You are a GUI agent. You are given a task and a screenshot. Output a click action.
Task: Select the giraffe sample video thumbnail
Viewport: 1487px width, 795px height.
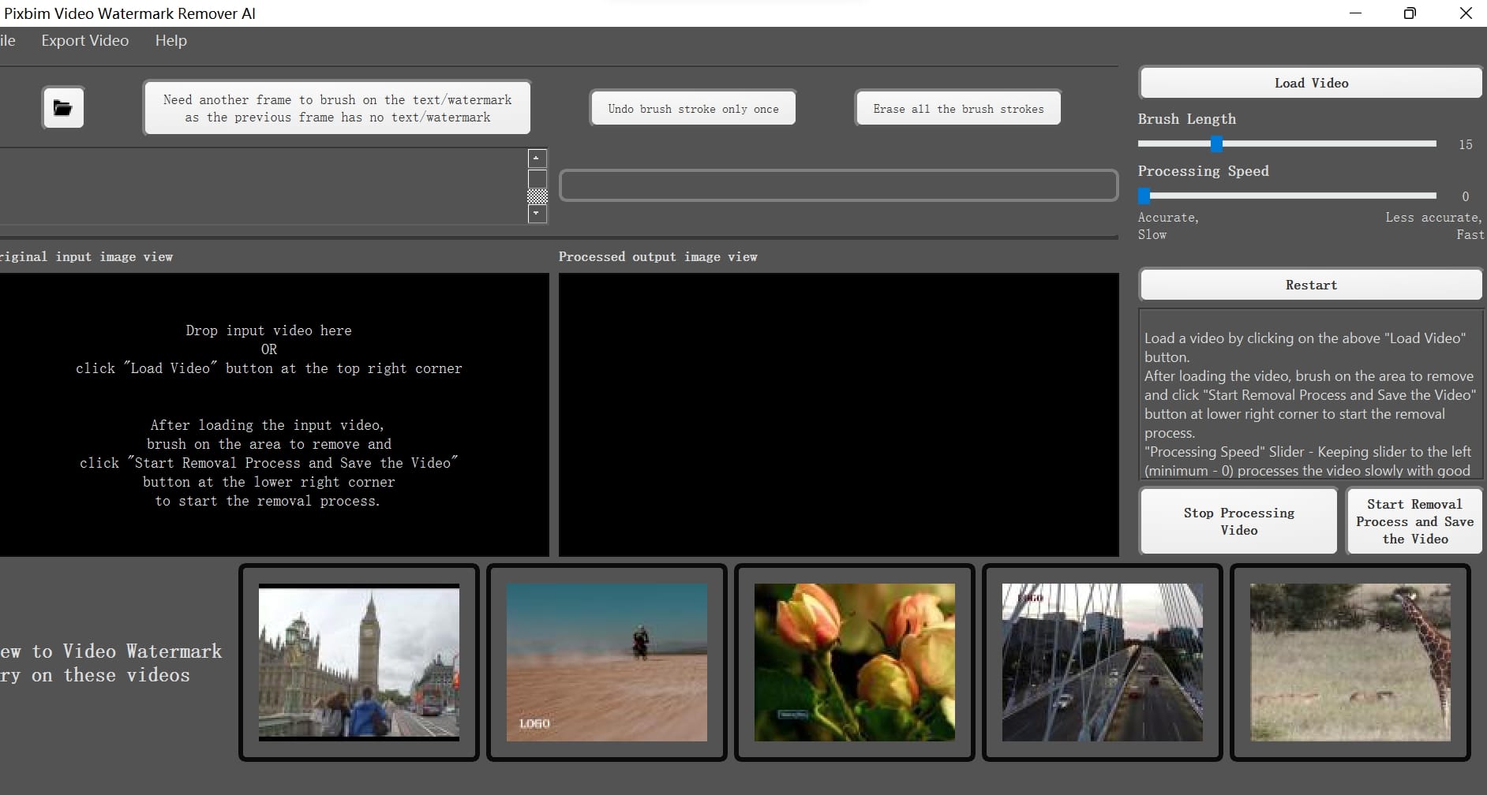(1350, 662)
